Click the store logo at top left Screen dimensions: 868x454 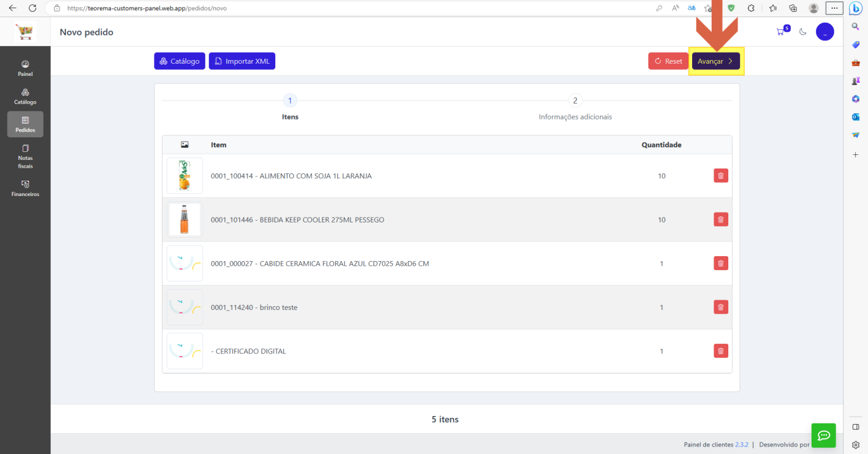click(x=25, y=32)
